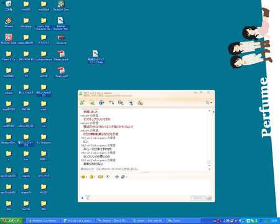Screen dimensions: 280x224
Task: Click the call contact icon in chat toolbar
Action: click(x=101, y=103)
